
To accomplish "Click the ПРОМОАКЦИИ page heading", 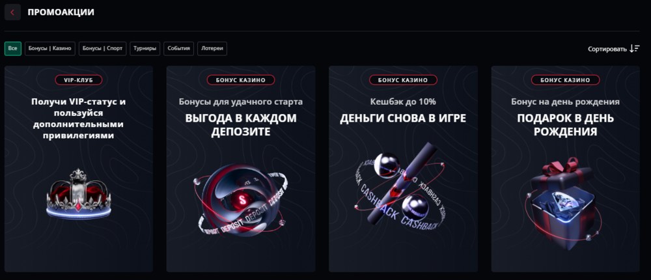I will pyautogui.click(x=61, y=12).
